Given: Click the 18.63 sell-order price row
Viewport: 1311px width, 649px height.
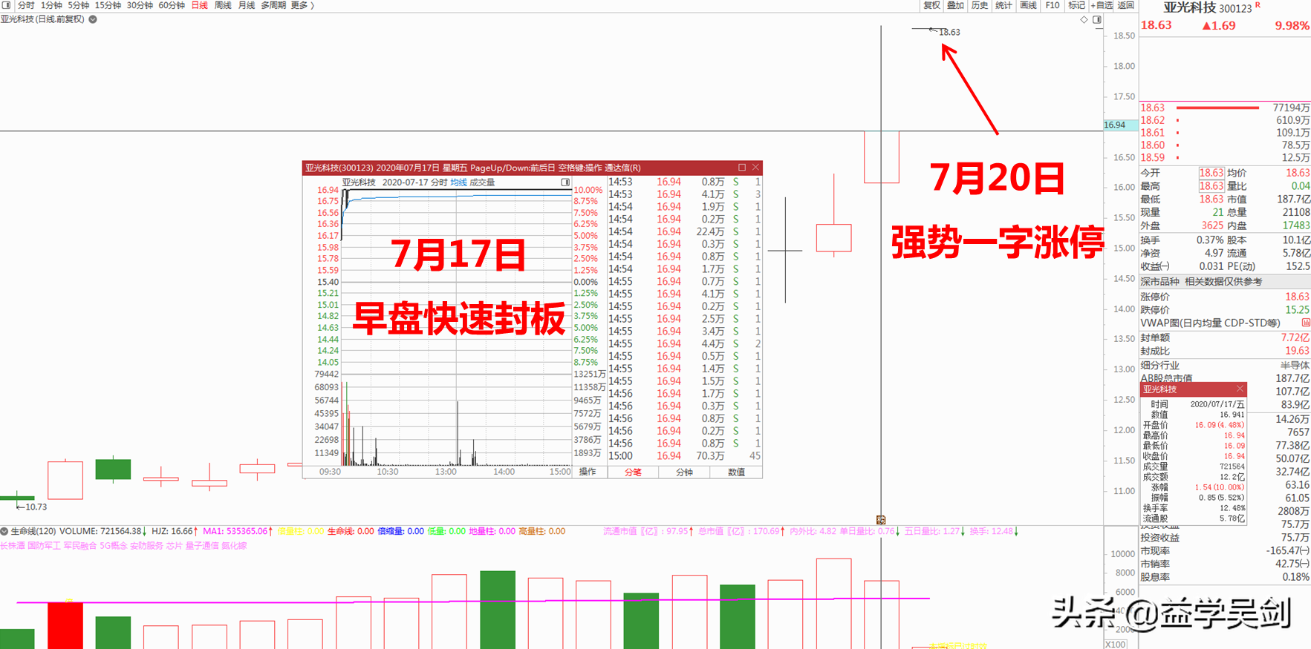Looking at the screenshot, I should pos(1225,108).
